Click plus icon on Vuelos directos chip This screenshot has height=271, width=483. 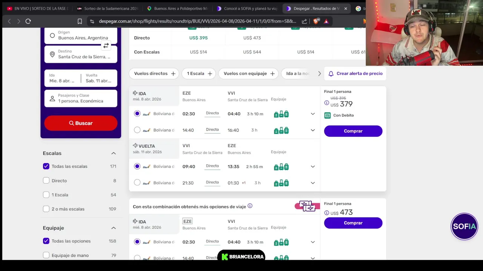(x=173, y=74)
